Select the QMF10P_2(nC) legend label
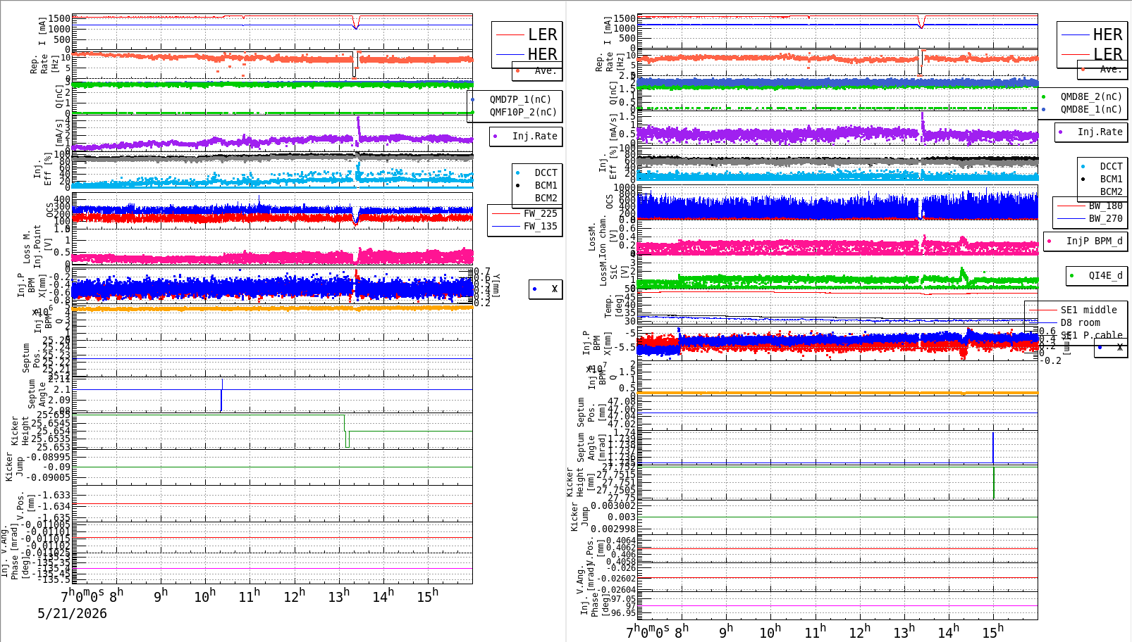The width and height of the screenshot is (1132, 642). (x=523, y=112)
